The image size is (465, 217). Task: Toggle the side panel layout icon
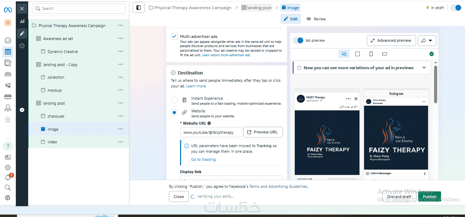pyautogui.click(x=139, y=7)
